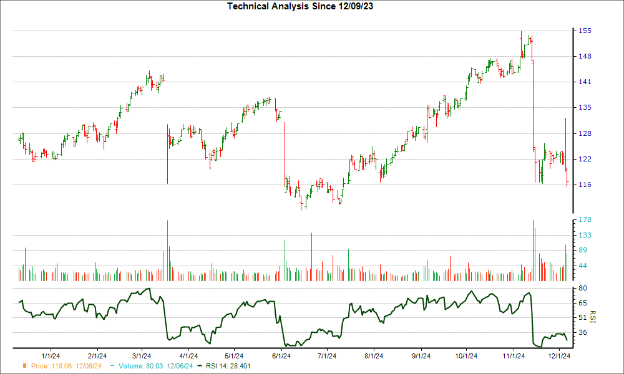Click the 122 price axis label
The height and width of the screenshot is (374, 624).
[585, 159]
